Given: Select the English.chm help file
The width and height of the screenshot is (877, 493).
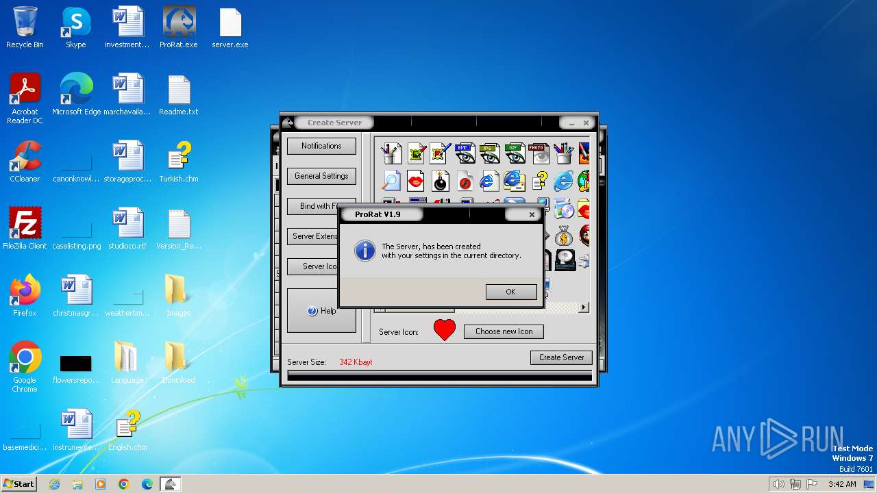Looking at the screenshot, I should (127, 431).
